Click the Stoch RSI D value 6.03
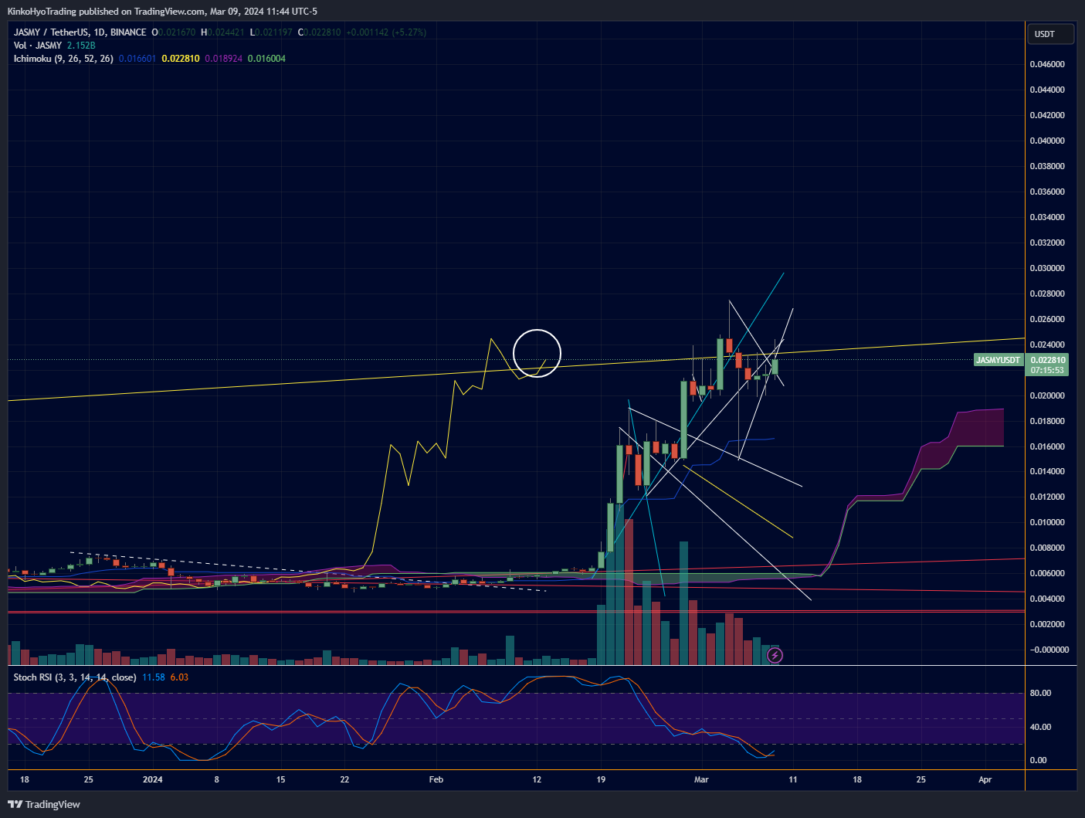Image resolution: width=1085 pixels, height=818 pixels. [x=179, y=677]
